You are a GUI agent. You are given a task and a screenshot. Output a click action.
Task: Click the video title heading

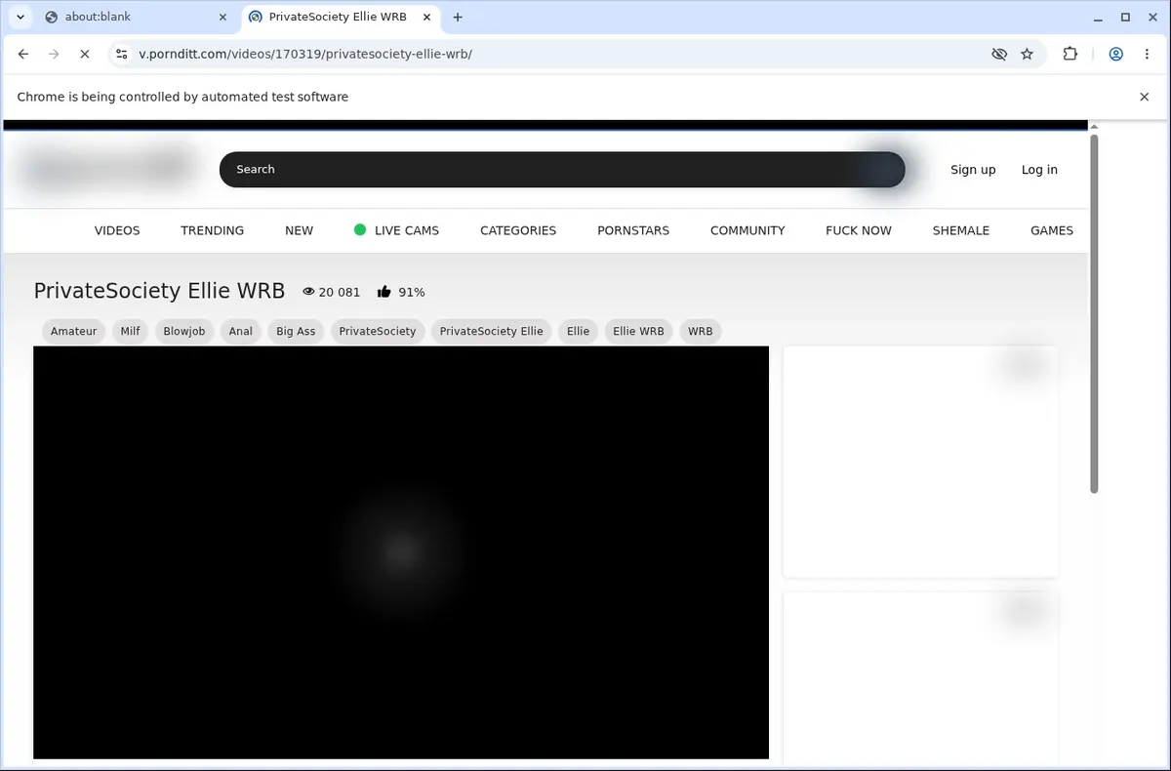click(x=159, y=291)
